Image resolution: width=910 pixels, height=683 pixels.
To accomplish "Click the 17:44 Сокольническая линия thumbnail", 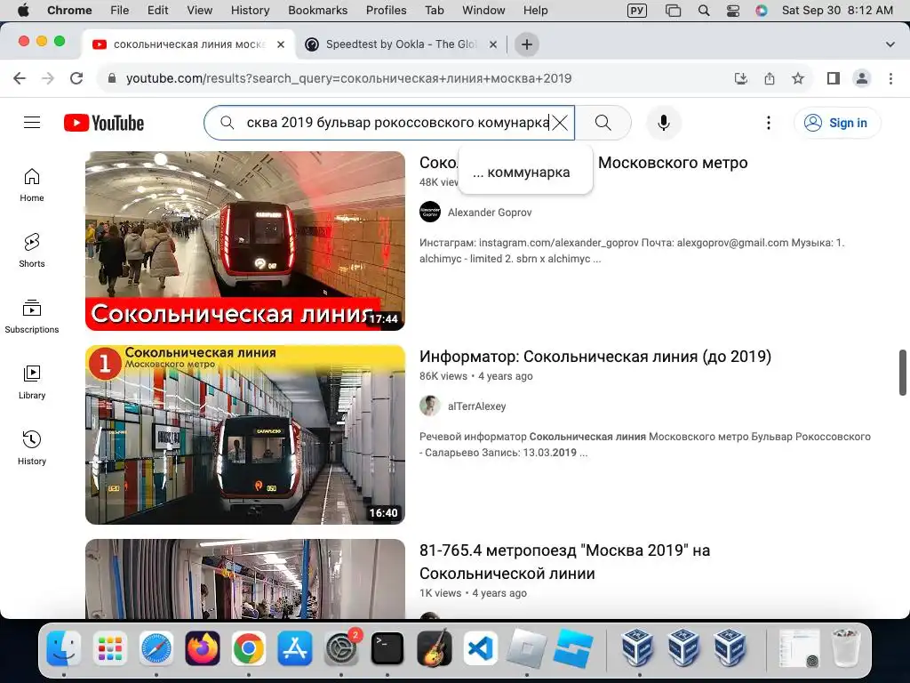I will (245, 241).
